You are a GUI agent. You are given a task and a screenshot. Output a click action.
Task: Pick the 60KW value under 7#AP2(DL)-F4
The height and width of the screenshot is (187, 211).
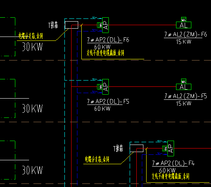[x=167, y=170]
